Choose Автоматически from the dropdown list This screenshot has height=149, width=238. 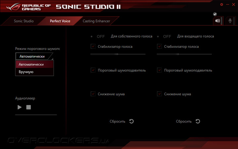point(34,64)
